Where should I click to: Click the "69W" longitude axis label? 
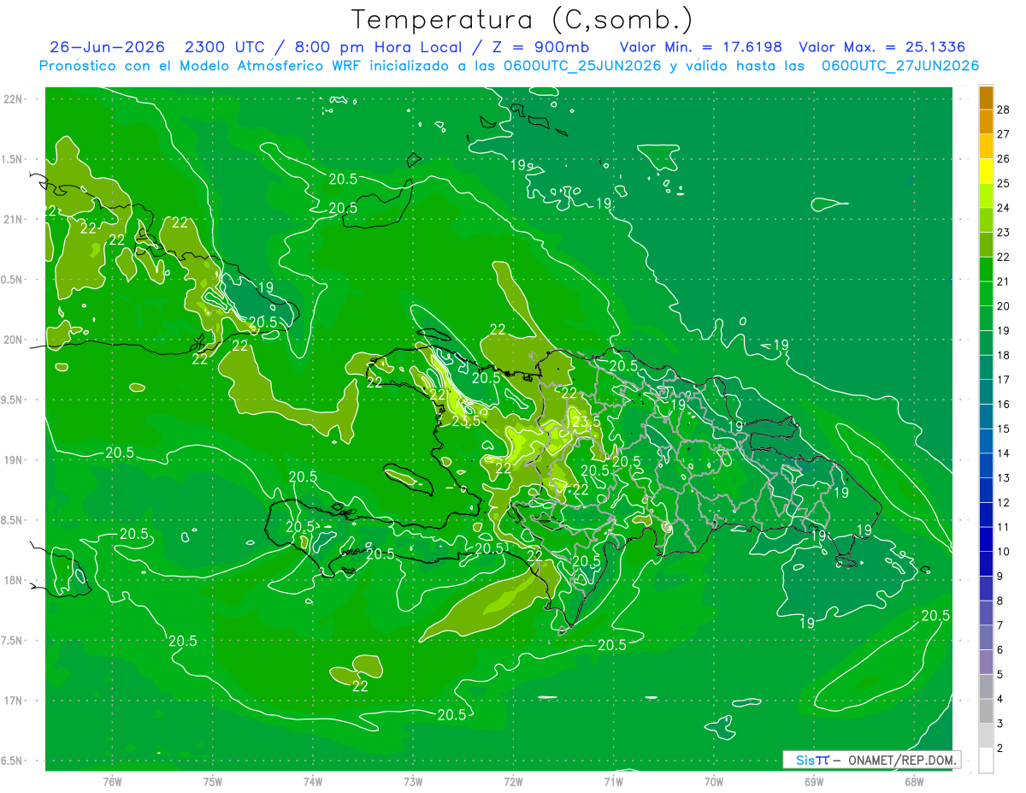coord(814,781)
